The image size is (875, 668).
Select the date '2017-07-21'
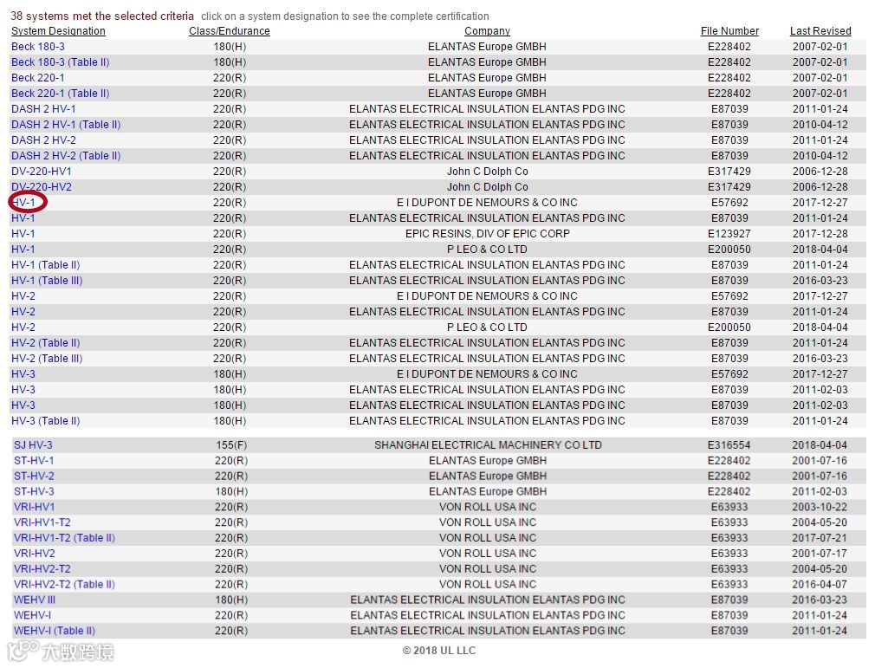(819, 539)
